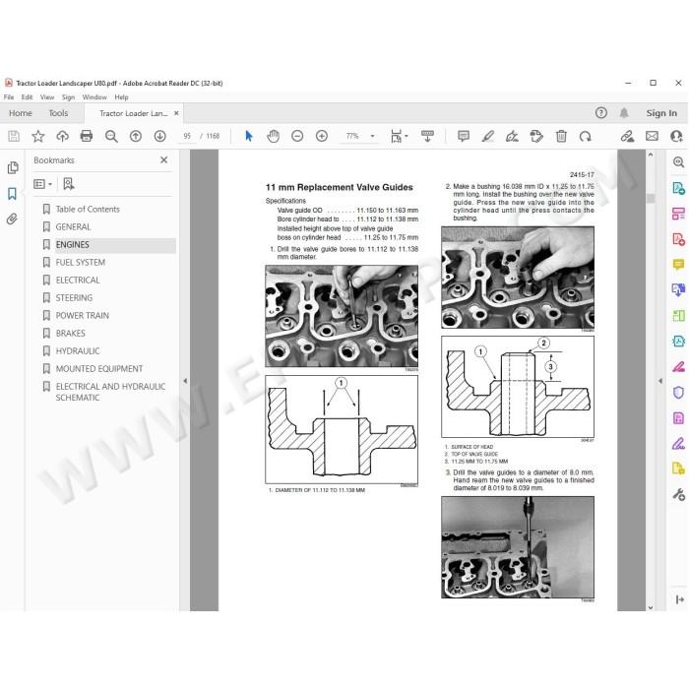Open zoom percentage dropdown arrow

[373, 136]
